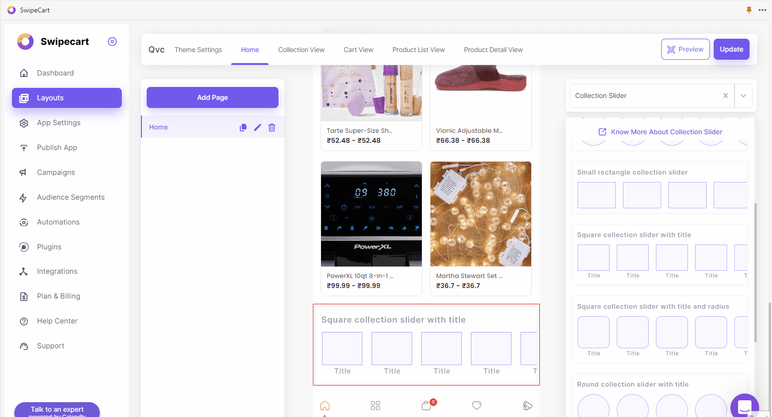Delete the Home page with trash icon

[272, 128]
